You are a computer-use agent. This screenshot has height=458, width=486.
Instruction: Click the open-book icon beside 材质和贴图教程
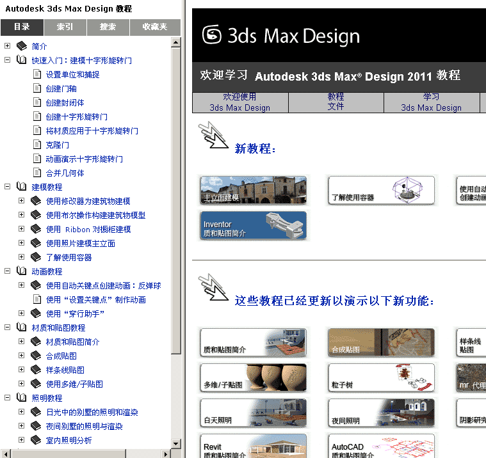[22, 328]
